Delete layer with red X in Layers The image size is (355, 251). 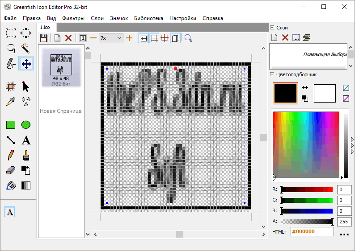pyautogui.click(x=285, y=37)
